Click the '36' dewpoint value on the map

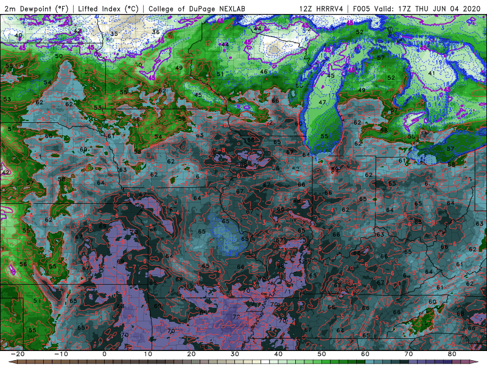pos(156,32)
